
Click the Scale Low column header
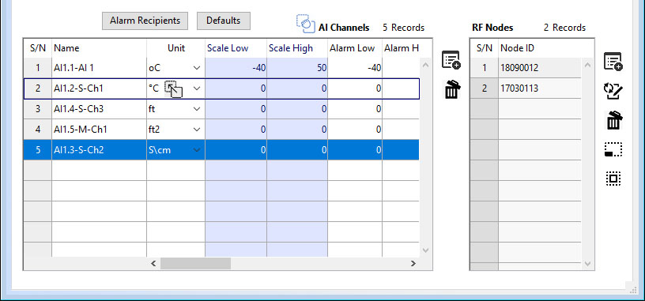[236, 48]
